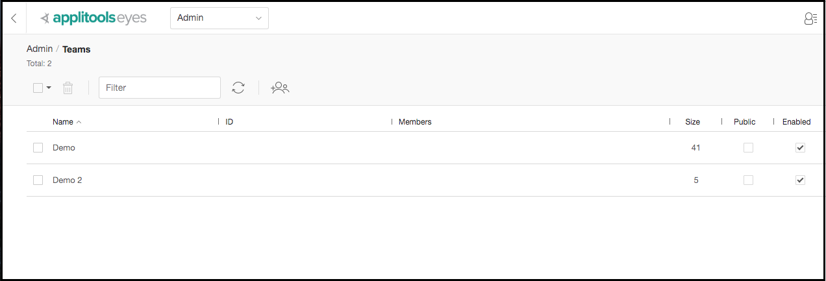
Task: Click the back arrow icon
Action: click(14, 18)
